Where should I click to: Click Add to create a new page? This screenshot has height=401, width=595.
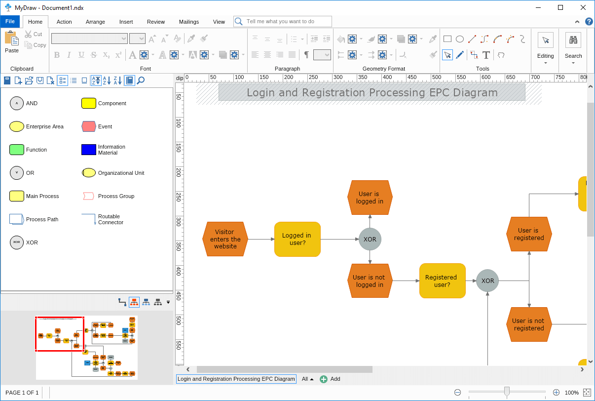[x=330, y=379]
